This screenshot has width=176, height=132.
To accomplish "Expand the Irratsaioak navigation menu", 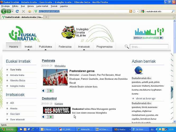I will (84, 47).
